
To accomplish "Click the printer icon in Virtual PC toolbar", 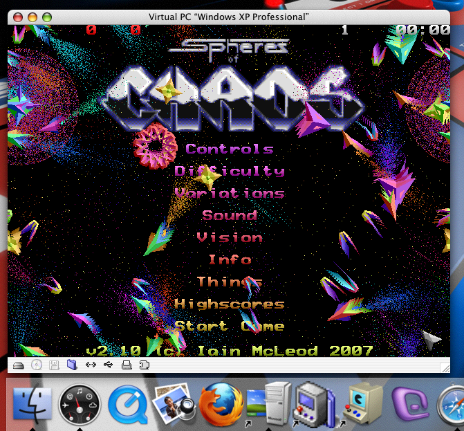I will click(127, 365).
